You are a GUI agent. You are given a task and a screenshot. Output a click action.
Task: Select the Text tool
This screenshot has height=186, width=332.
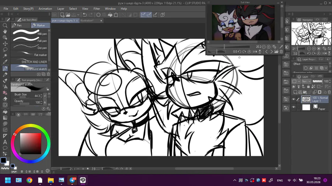(x=5, y=142)
